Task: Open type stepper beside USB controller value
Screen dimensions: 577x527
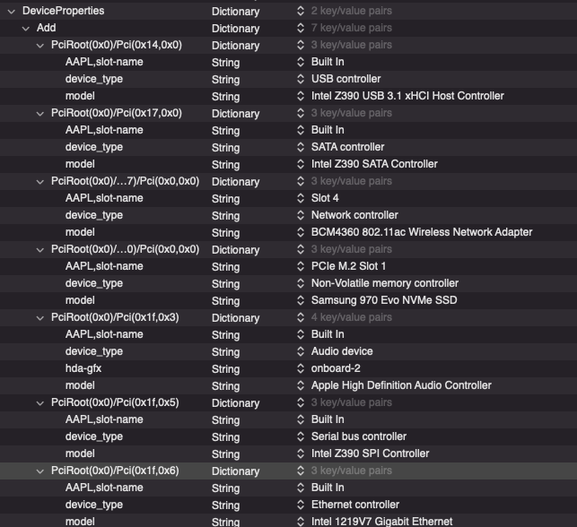Action: [x=302, y=79]
